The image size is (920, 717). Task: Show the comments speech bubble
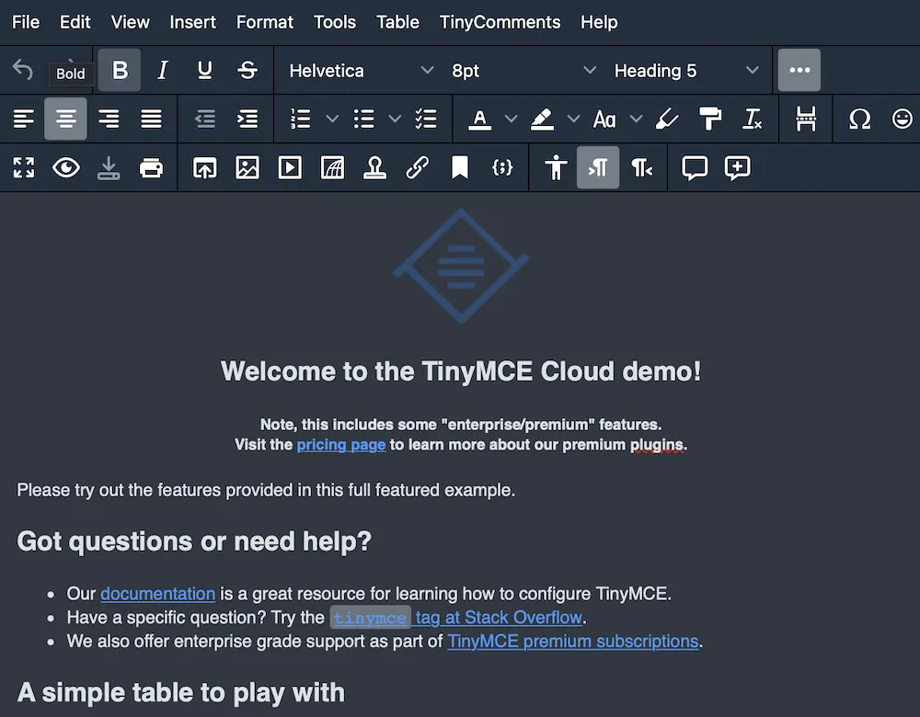pos(695,167)
